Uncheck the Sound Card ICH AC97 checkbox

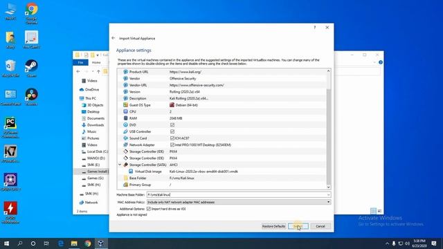[172, 138]
